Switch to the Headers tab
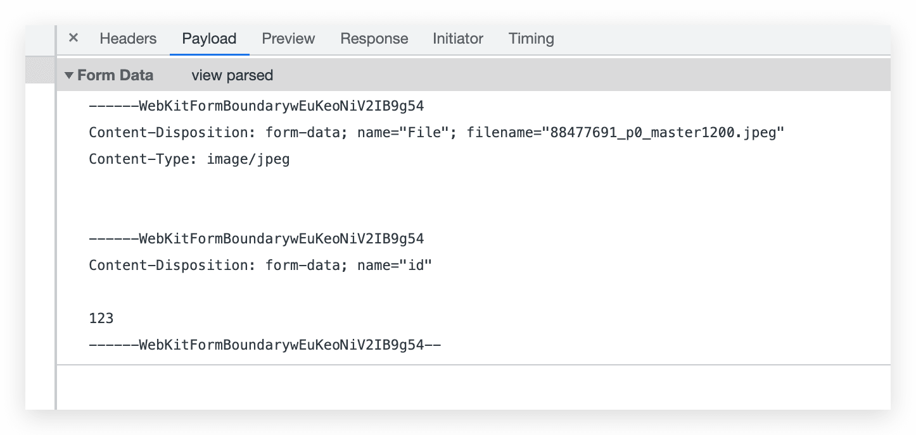 pos(128,39)
